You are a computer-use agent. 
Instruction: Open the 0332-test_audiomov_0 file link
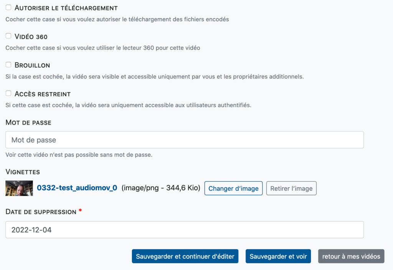77,188
